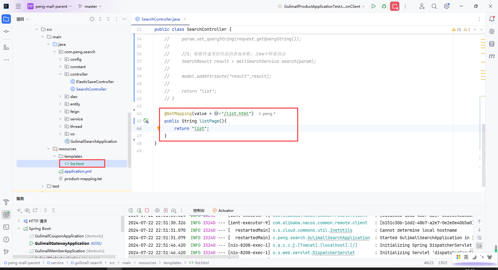Open the Notifications bell icon
Viewport: 498px width, 270px height.
pyautogui.click(x=492, y=19)
